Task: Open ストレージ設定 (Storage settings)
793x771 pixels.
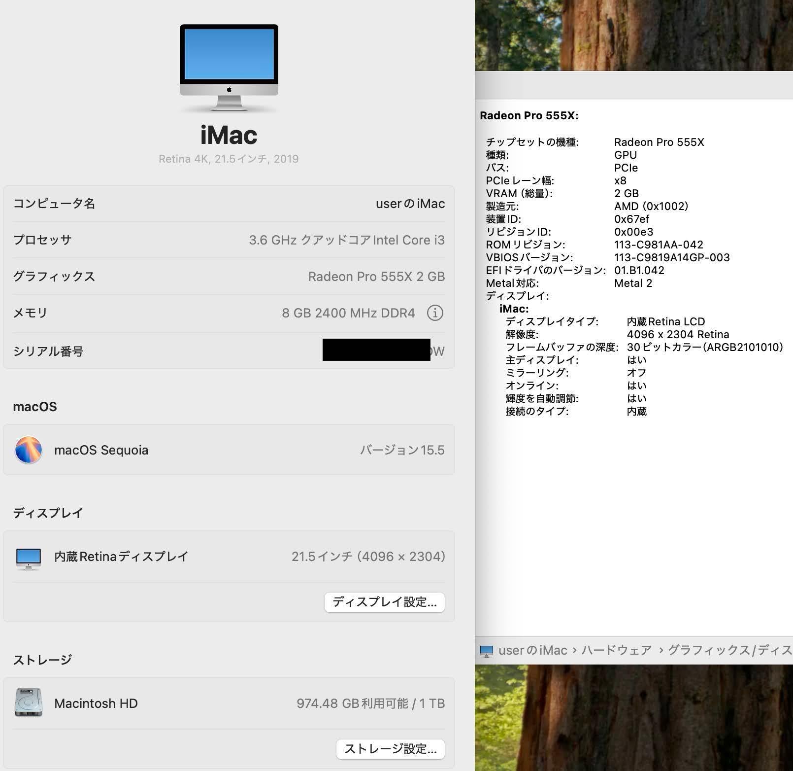Action: pos(390,749)
